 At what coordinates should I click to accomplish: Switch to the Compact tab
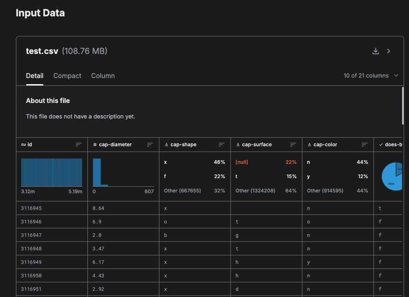click(x=67, y=76)
